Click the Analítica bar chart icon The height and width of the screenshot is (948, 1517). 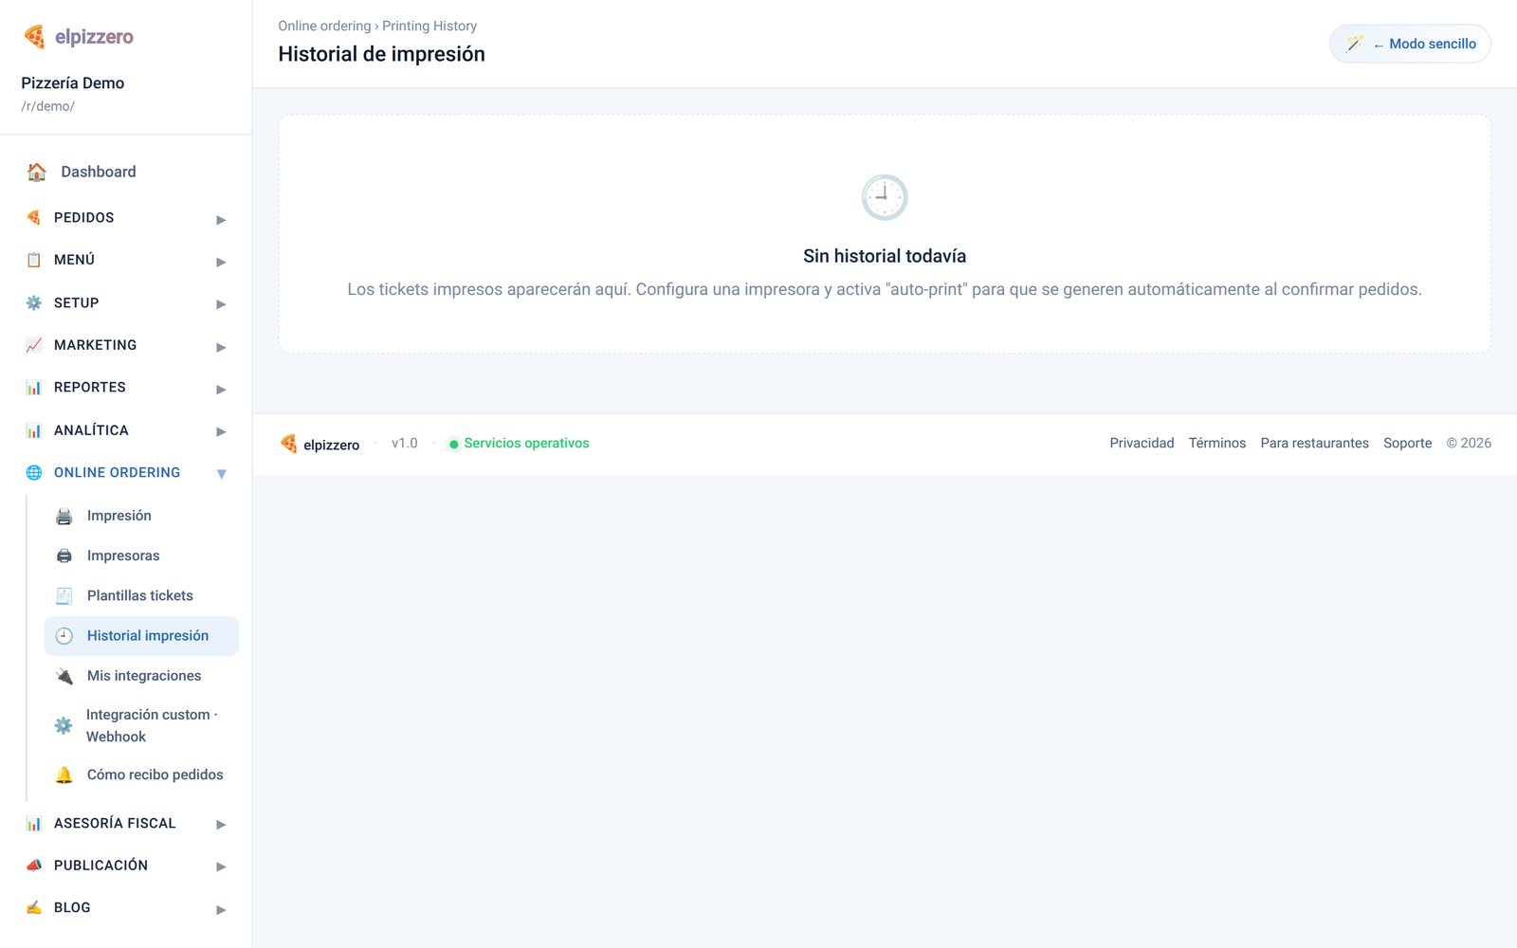coord(34,429)
